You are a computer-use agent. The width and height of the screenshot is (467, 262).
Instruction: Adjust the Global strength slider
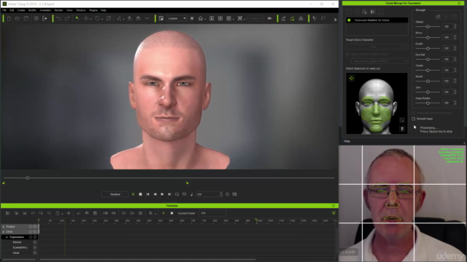[428, 27]
